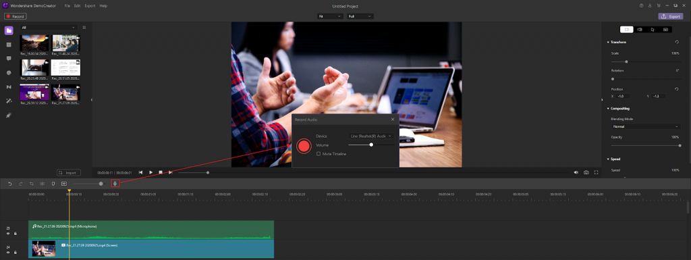
Task: Click the undo arrow in timeline toolbar
Action: coord(9,183)
